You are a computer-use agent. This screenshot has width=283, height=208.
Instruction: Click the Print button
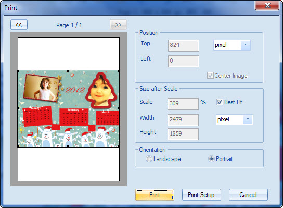pos(155,195)
